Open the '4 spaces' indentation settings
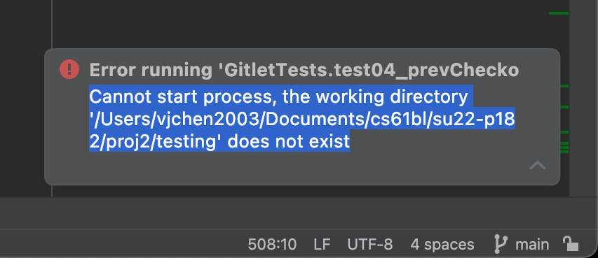 [x=442, y=244]
